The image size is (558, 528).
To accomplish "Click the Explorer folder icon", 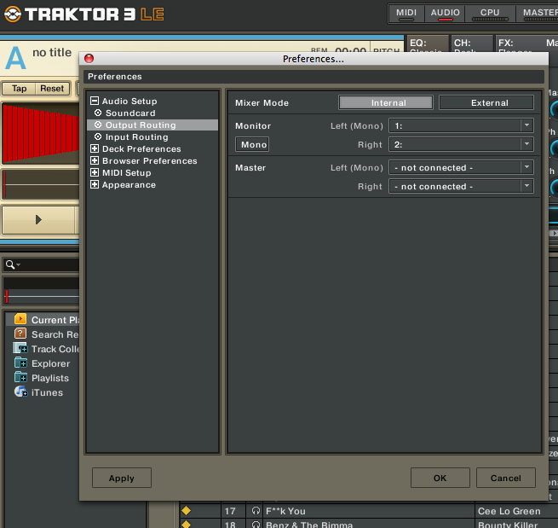I will [x=20, y=363].
